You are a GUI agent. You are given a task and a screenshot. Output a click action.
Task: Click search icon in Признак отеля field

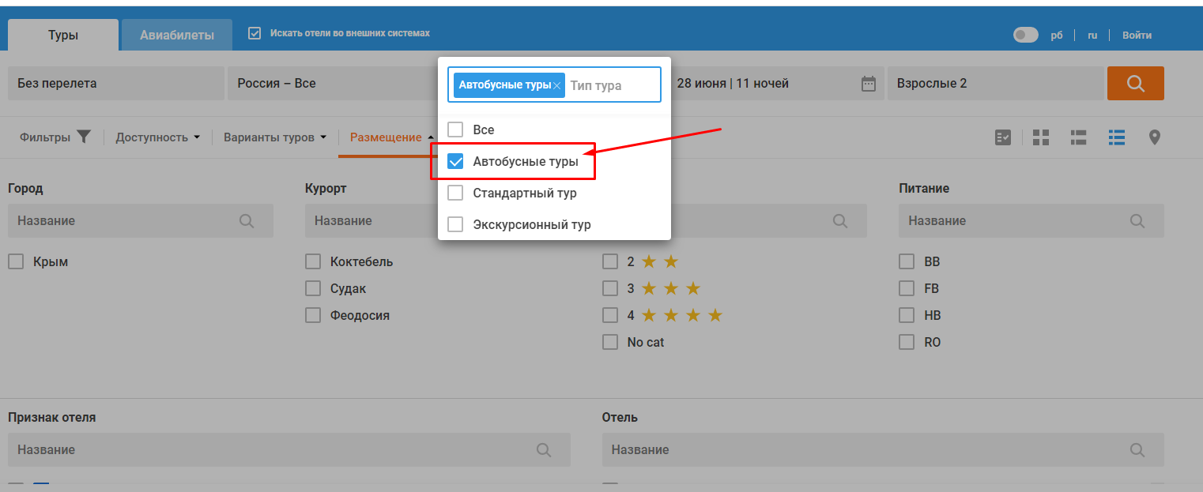pos(544,449)
